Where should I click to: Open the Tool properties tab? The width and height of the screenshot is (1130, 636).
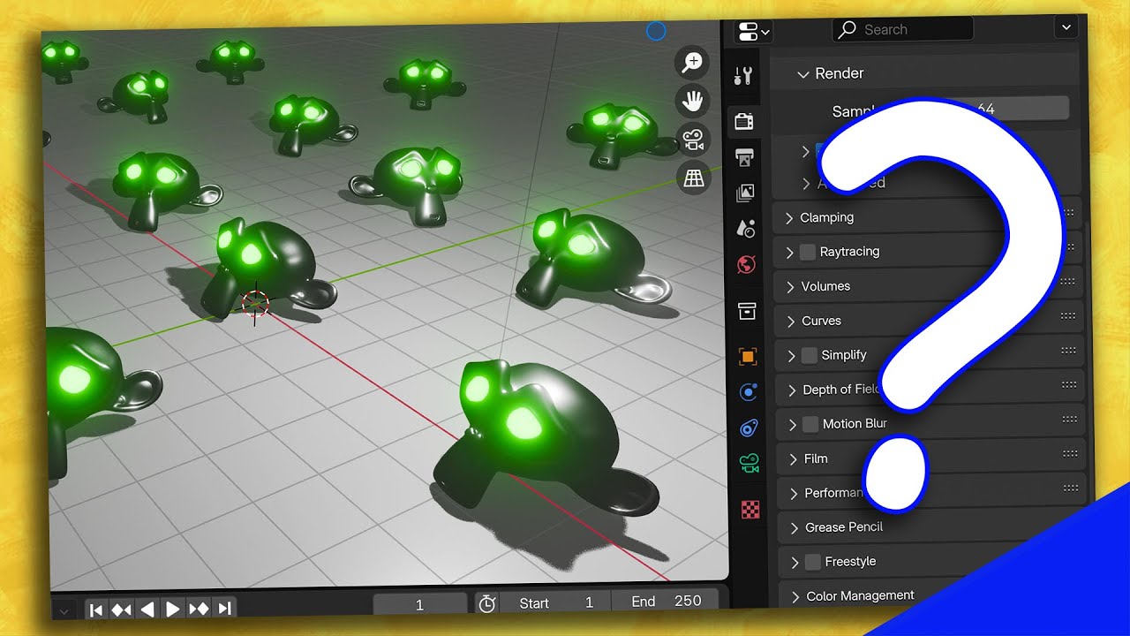pos(744,75)
